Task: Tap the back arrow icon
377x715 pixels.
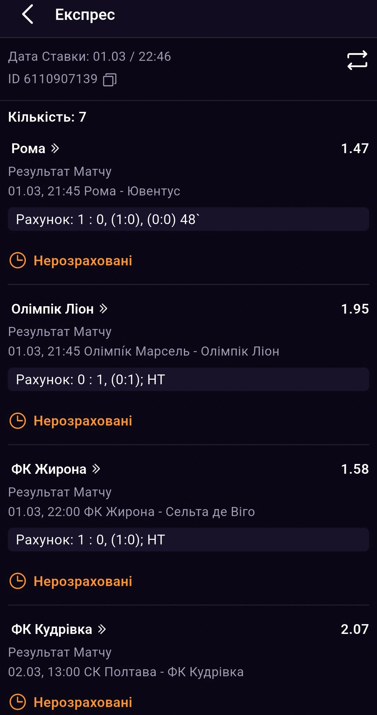Action: [28, 14]
